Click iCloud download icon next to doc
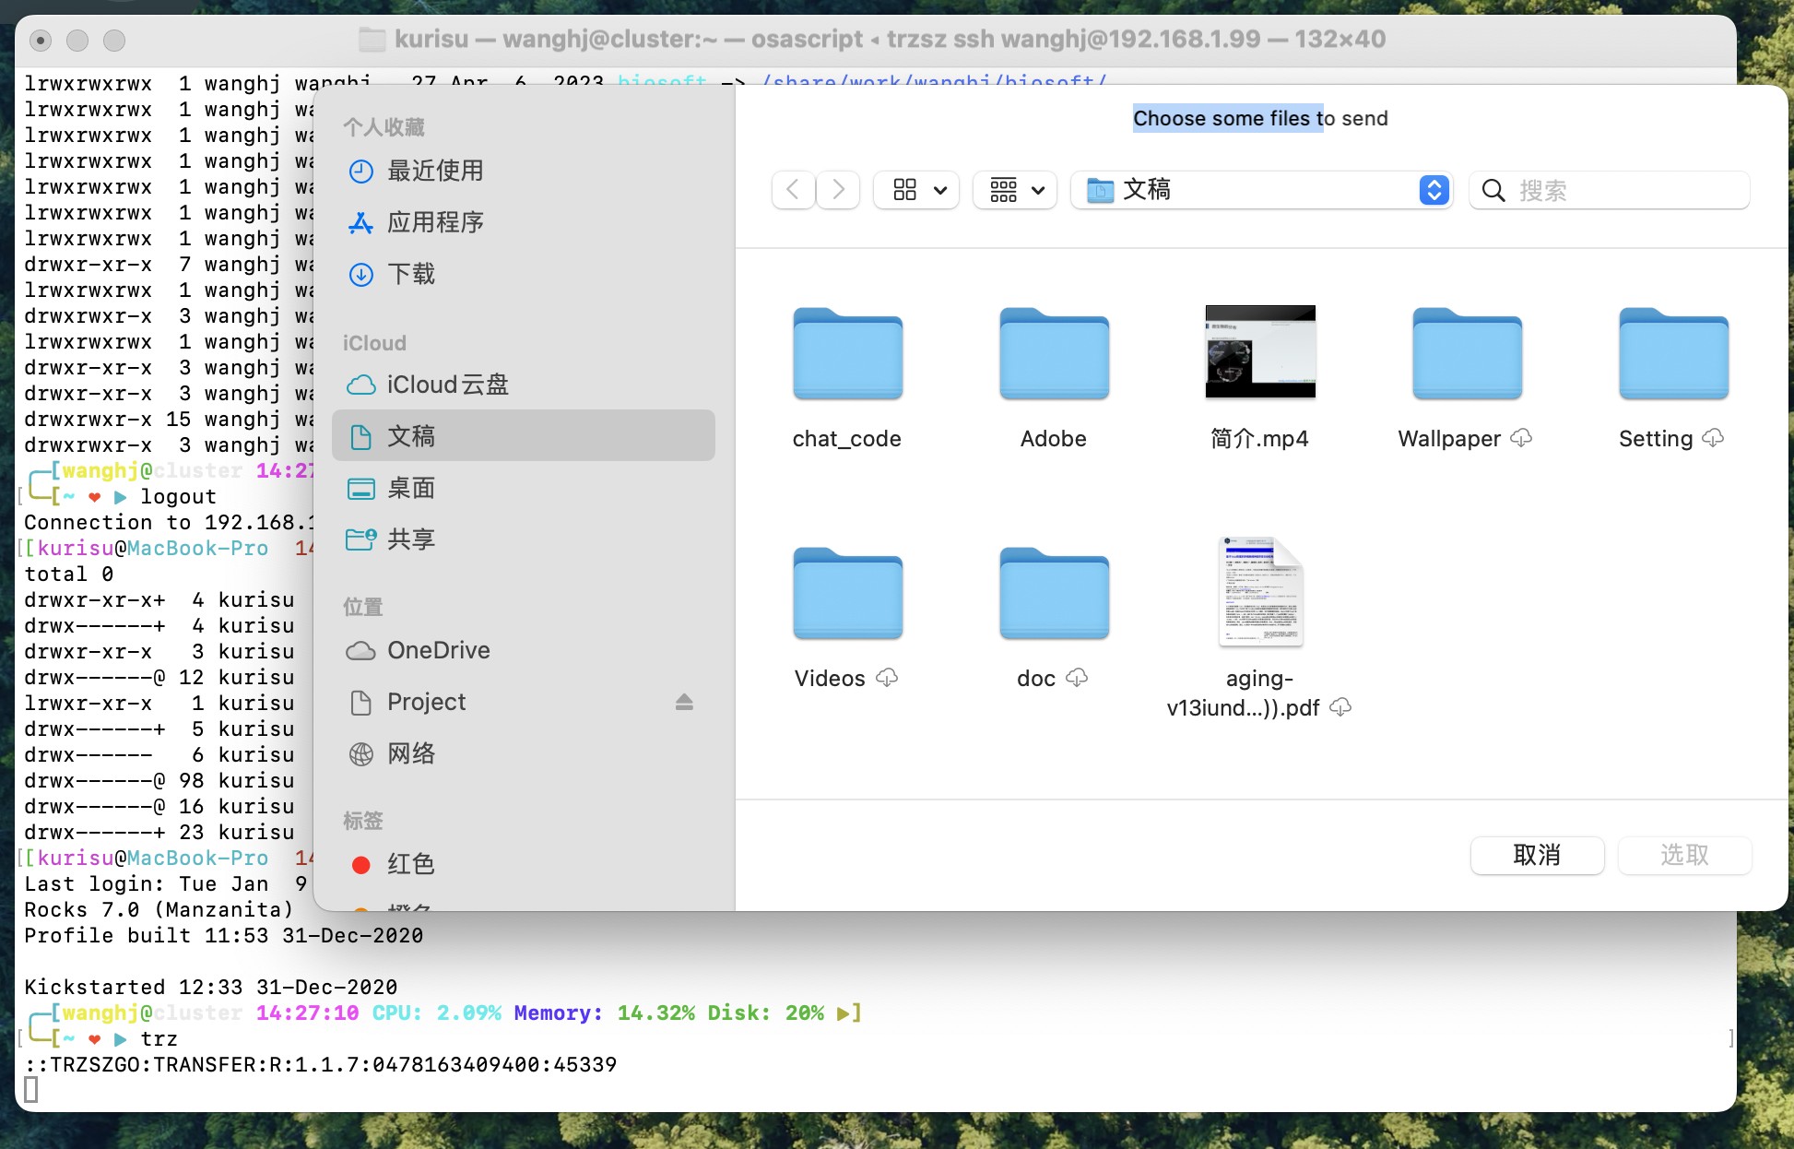This screenshot has height=1149, width=1794. point(1077,678)
